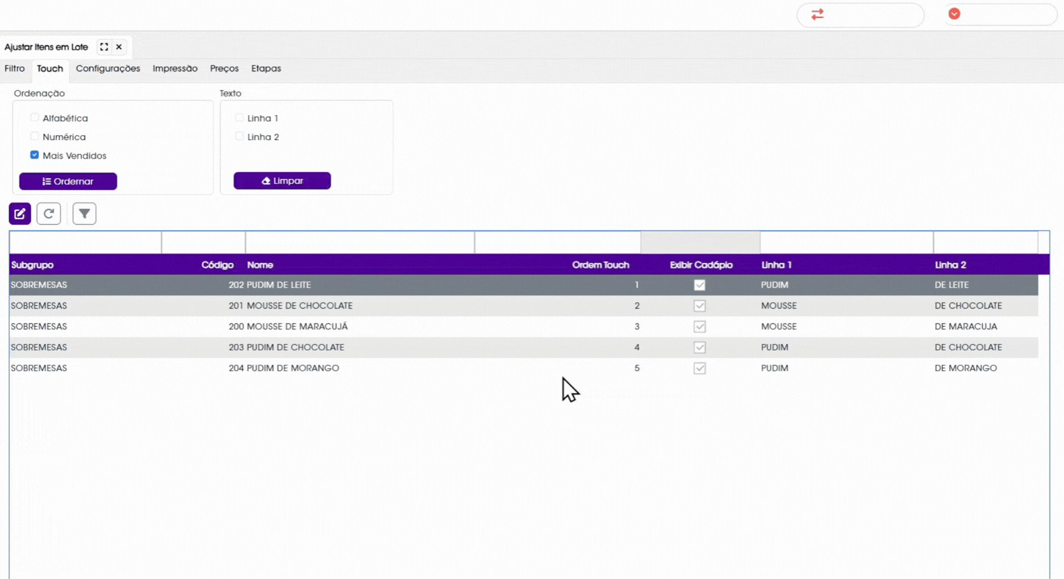Select the MOUSSE DE MARACUJÁ name cell
The height and width of the screenshot is (579, 1064).
tap(298, 327)
